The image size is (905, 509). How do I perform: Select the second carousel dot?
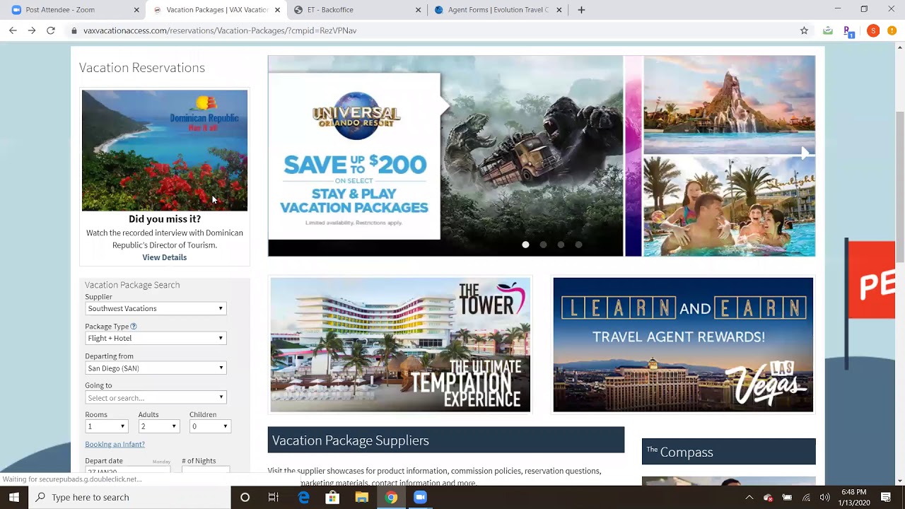tap(543, 245)
